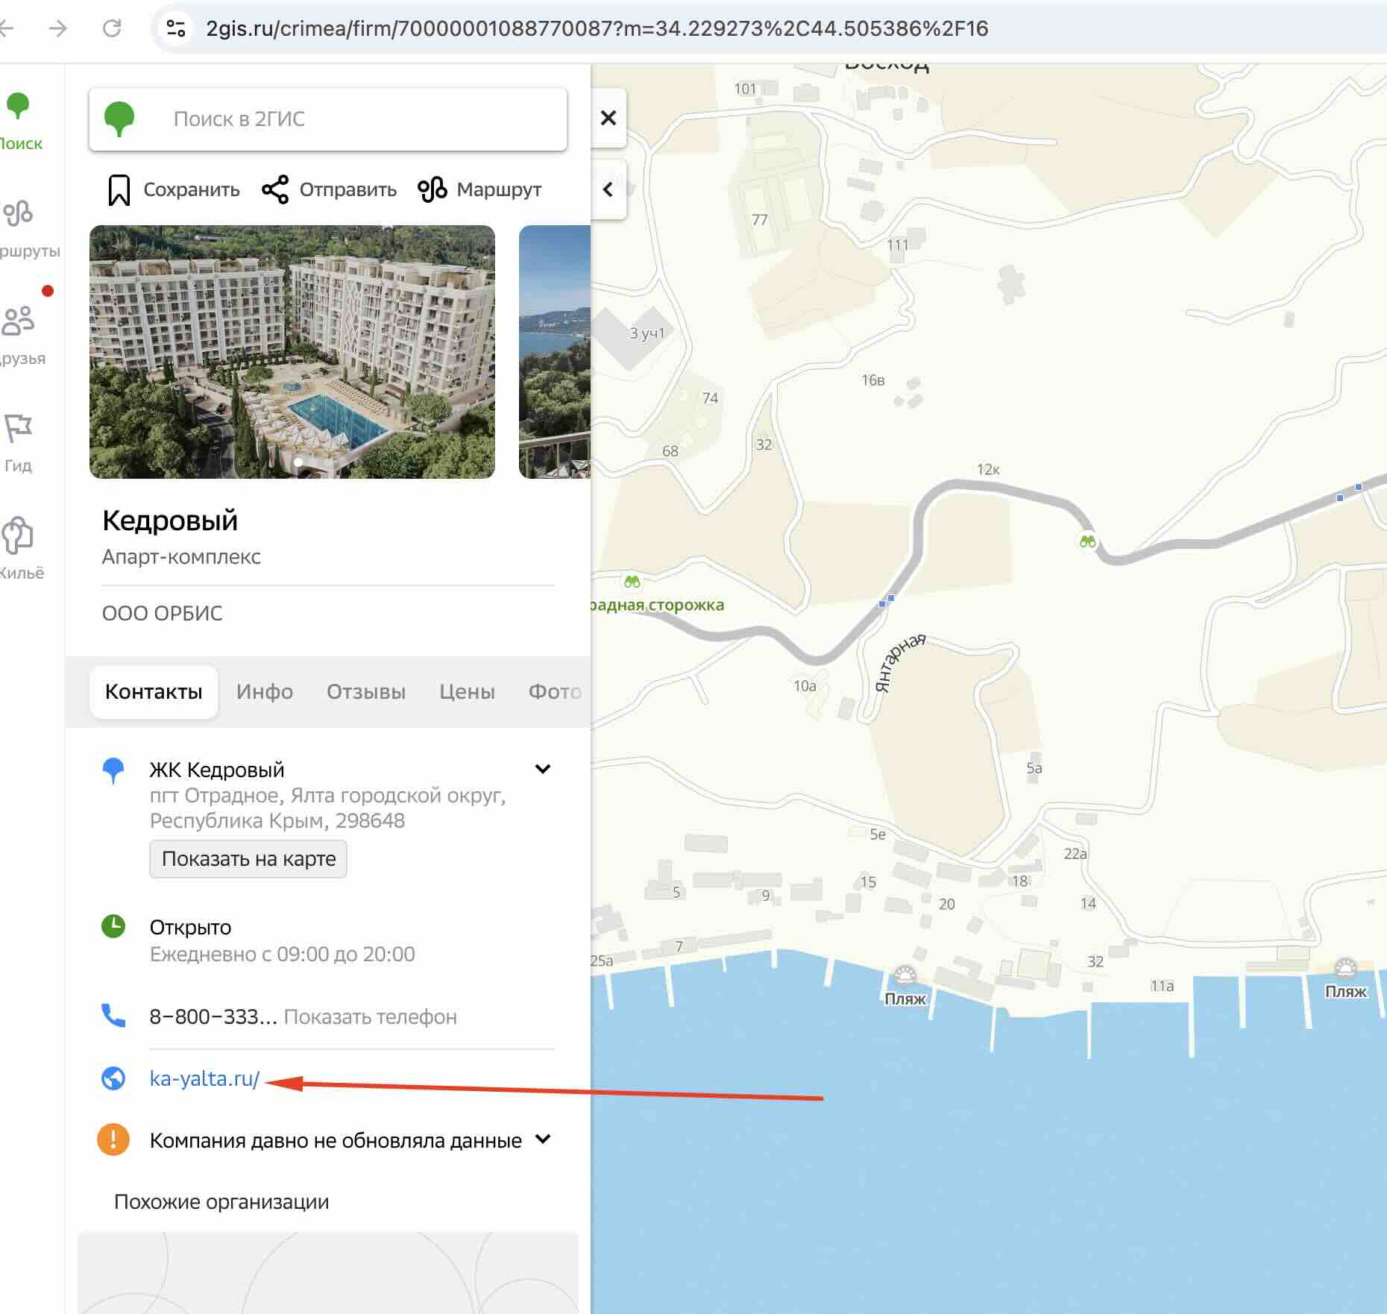The height and width of the screenshot is (1314, 1387).
Task: Open the Гид sidebar section
Action: click(19, 443)
